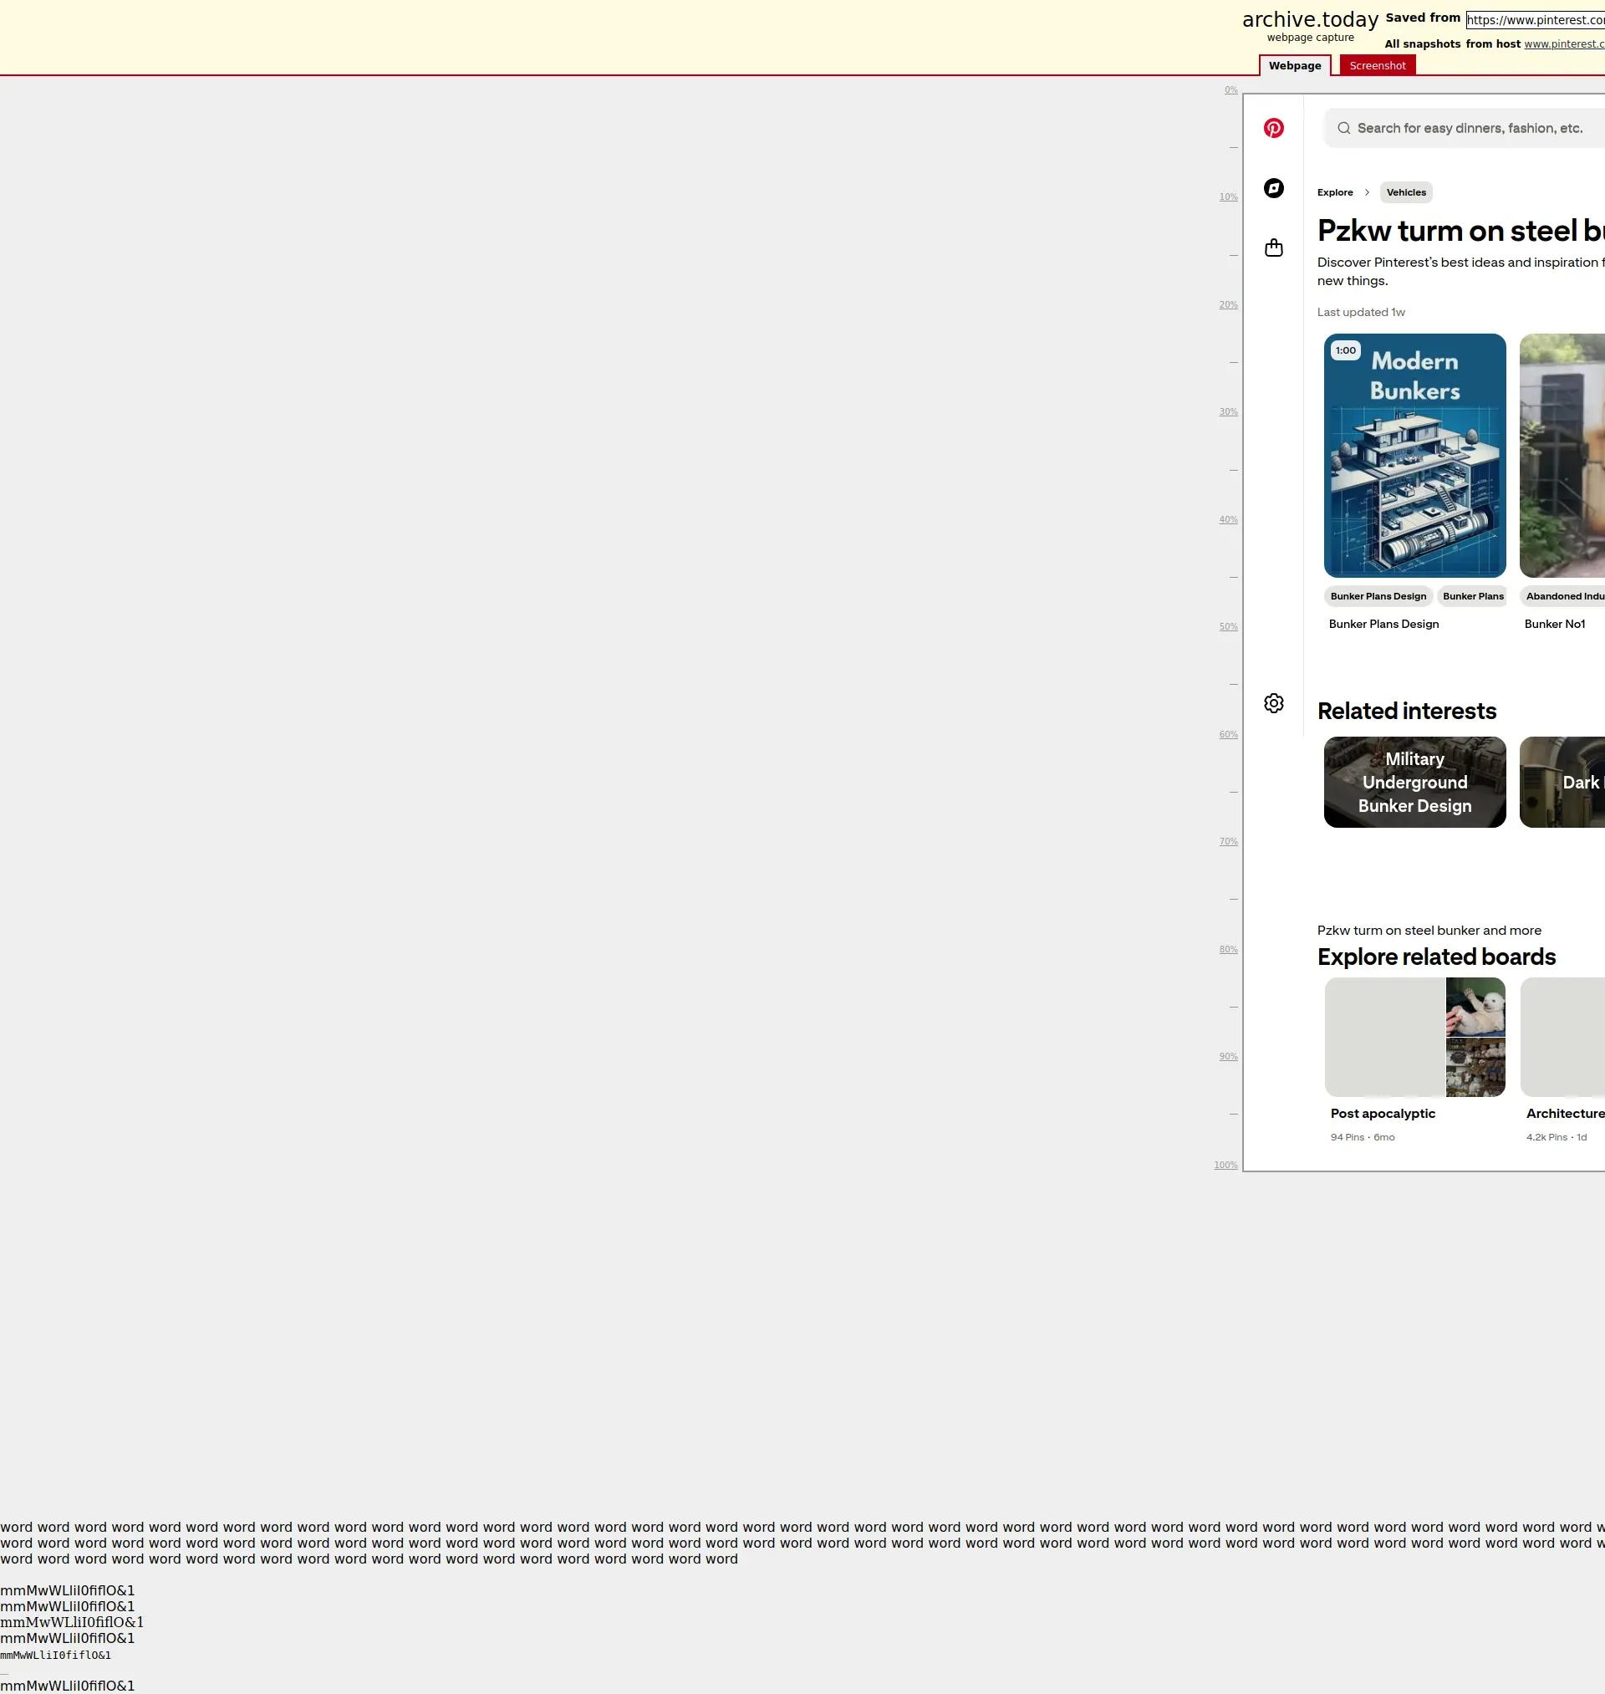Jump to the 50% page marker
Image resolution: width=1605 pixels, height=1694 pixels.
(1228, 627)
